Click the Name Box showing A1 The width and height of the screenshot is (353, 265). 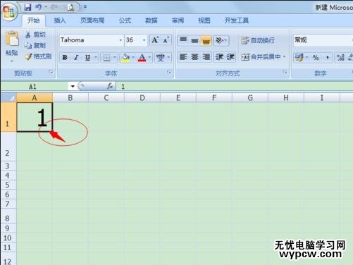[35, 87]
